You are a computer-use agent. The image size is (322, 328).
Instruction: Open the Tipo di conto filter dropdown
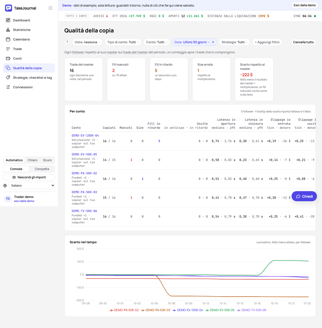coord(123,42)
